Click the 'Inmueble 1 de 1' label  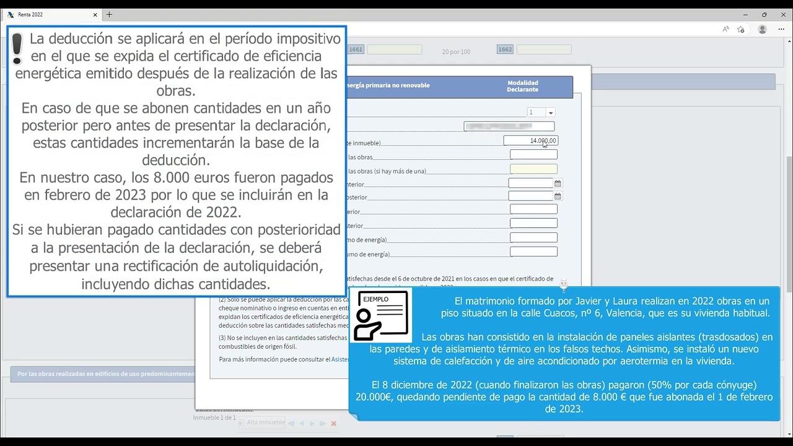[x=214, y=418]
